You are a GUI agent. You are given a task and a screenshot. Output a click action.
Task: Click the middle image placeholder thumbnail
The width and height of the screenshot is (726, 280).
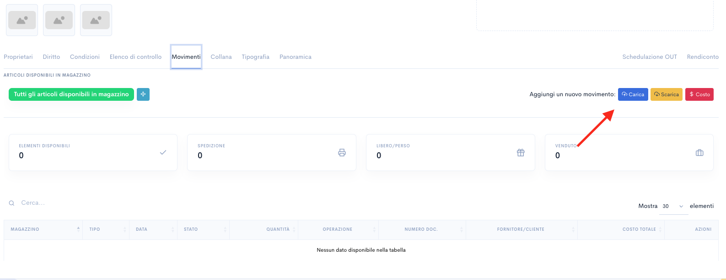[59, 20]
